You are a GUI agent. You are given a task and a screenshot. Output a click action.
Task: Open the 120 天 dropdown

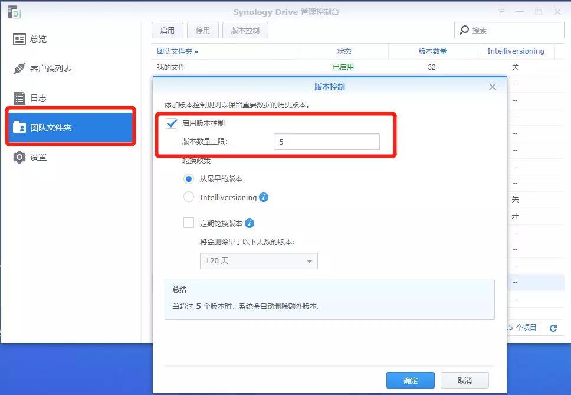[259, 261]
